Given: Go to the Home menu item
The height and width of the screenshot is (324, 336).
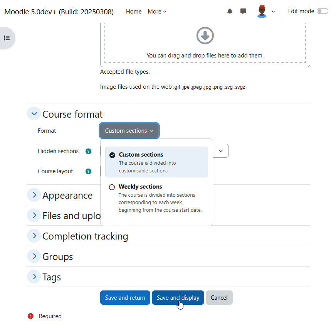Looking at the screenshot, I should pyautogui.click(x=134, y=12).
